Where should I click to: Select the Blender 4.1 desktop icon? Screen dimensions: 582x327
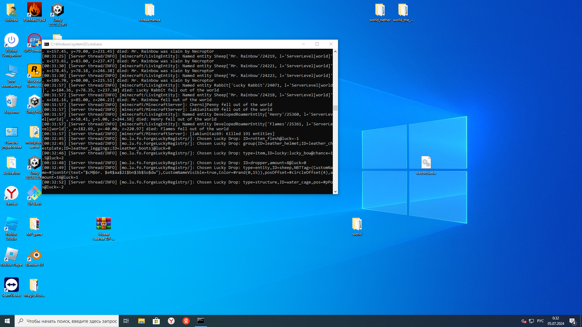tap(34, 255)
